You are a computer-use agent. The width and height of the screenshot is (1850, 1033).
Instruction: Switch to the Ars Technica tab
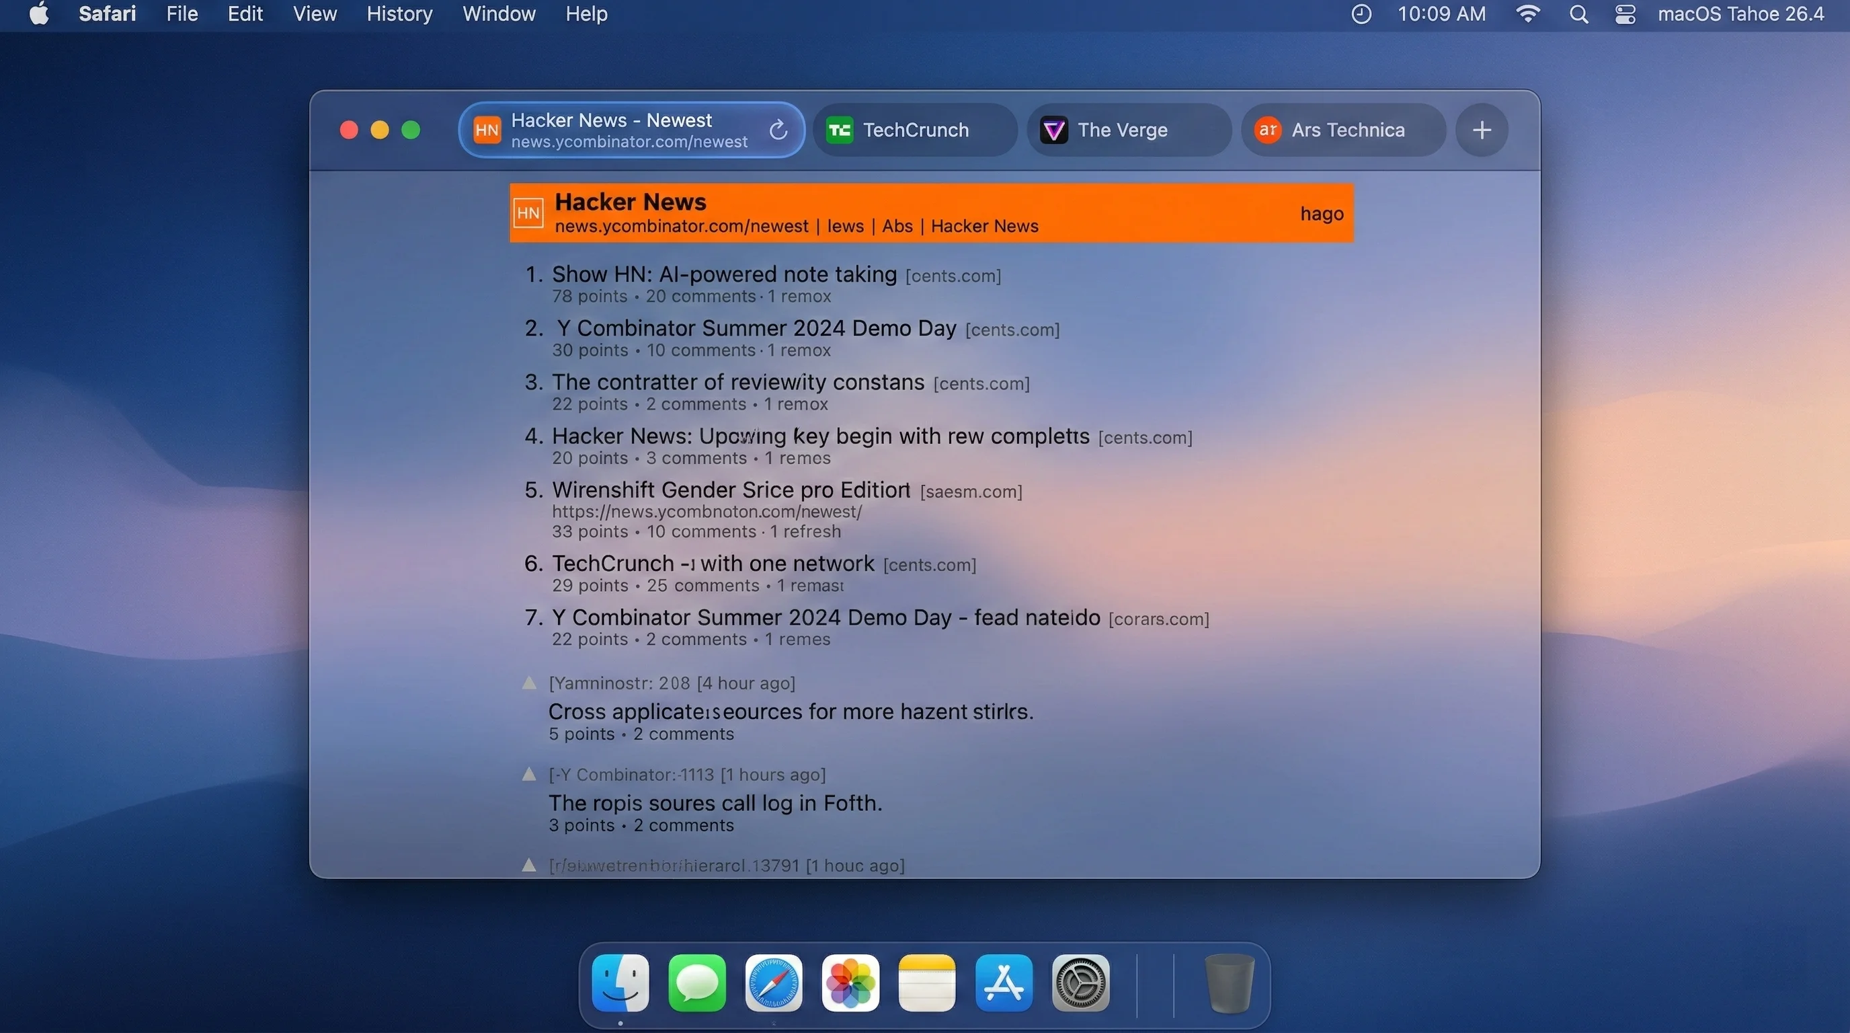click(x=1344, y=130)
